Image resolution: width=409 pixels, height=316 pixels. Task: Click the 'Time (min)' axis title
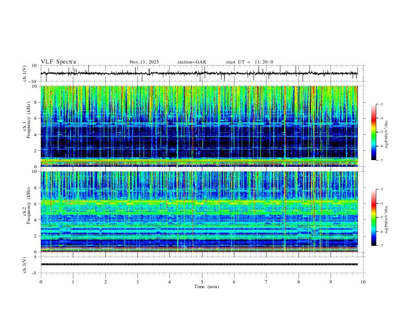coord(207,287)
